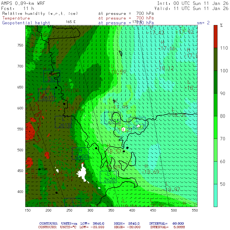This screenshot has width=230, height=230.
Task: Select the "sm= 2" smoothing label
Action: [x=203, y=23]
